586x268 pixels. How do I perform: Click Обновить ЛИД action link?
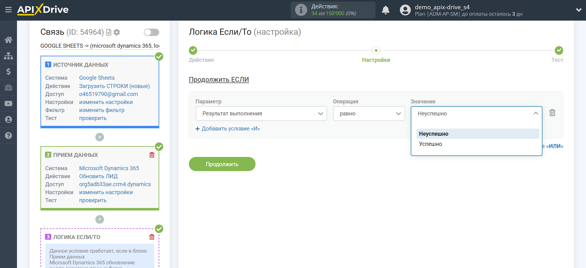98,176
